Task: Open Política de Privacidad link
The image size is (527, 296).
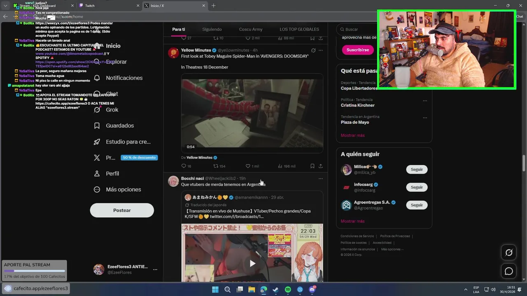Action: pyautogui.click(x=395, y=236)
